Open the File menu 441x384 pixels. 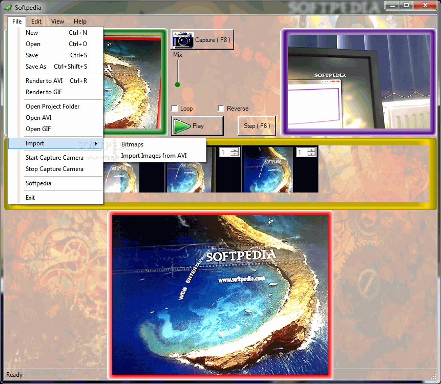[17, 22]
